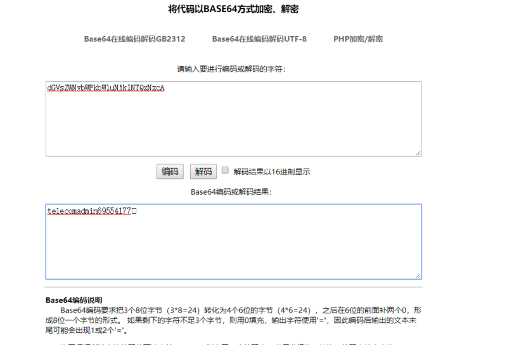Click the Base64编码说明 heading

point(74,300)
